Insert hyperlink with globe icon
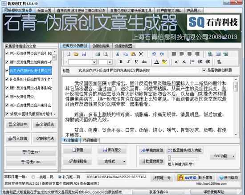245x195 pixels. (210, 54)
